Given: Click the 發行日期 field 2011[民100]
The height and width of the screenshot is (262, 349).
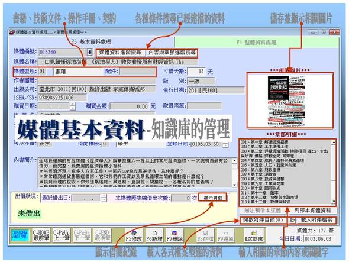Looking at the screenshot, I should (x=216, y=90).
